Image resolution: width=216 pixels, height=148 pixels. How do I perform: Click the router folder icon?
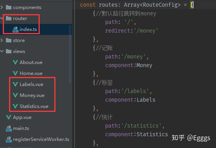[x=9, y=18]
